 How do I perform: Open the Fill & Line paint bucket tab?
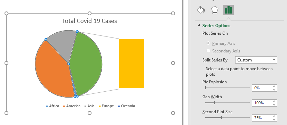tap(201, 10)
